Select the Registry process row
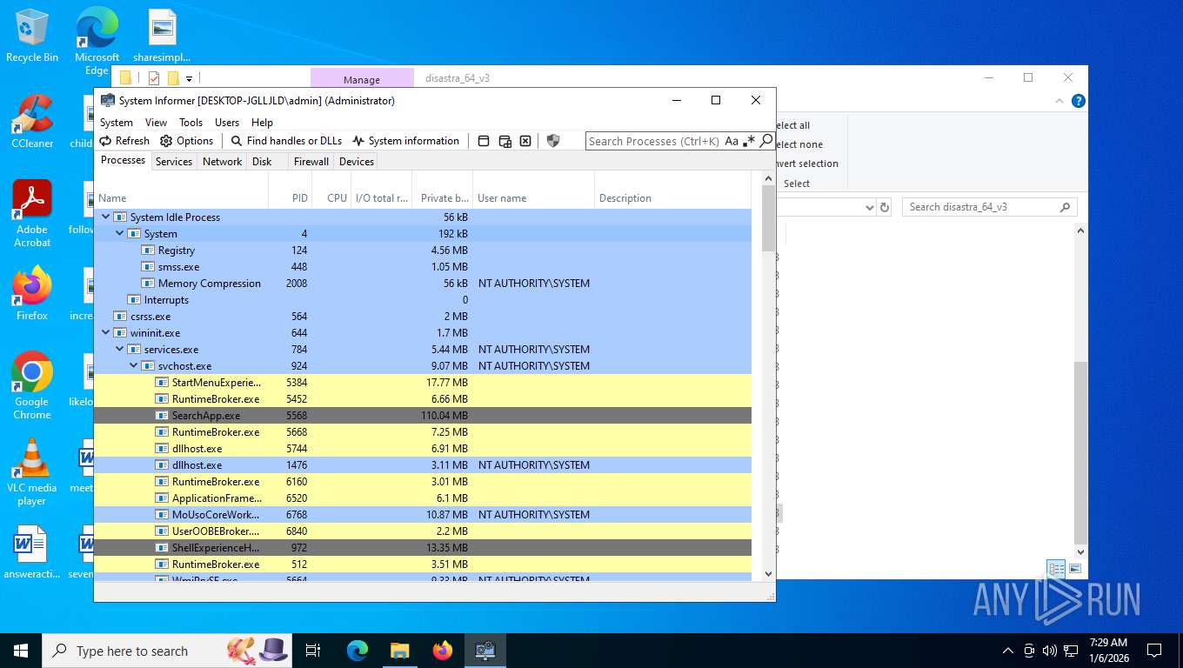 coord(423,250)
